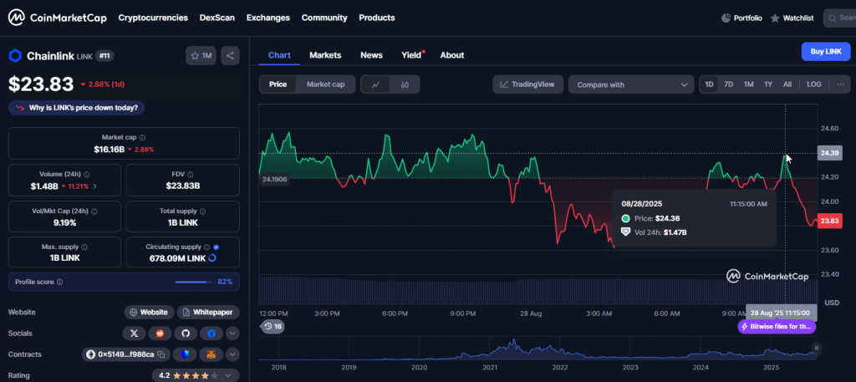Switch to line chart view

click(375, 84)
